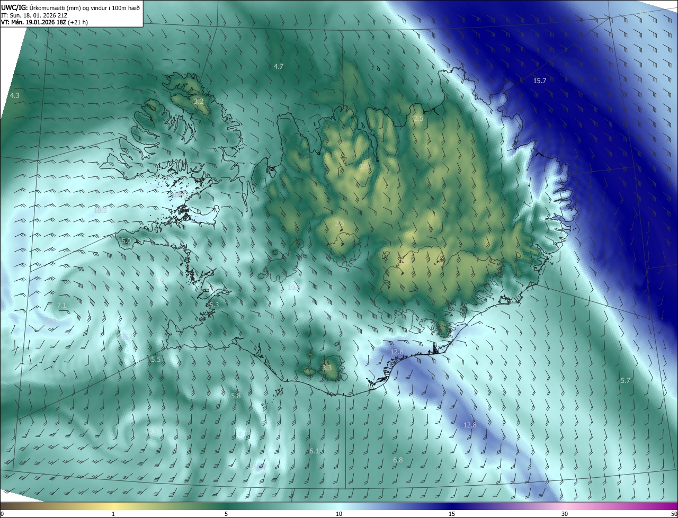Select the 4.7 value label

(279, 66)
